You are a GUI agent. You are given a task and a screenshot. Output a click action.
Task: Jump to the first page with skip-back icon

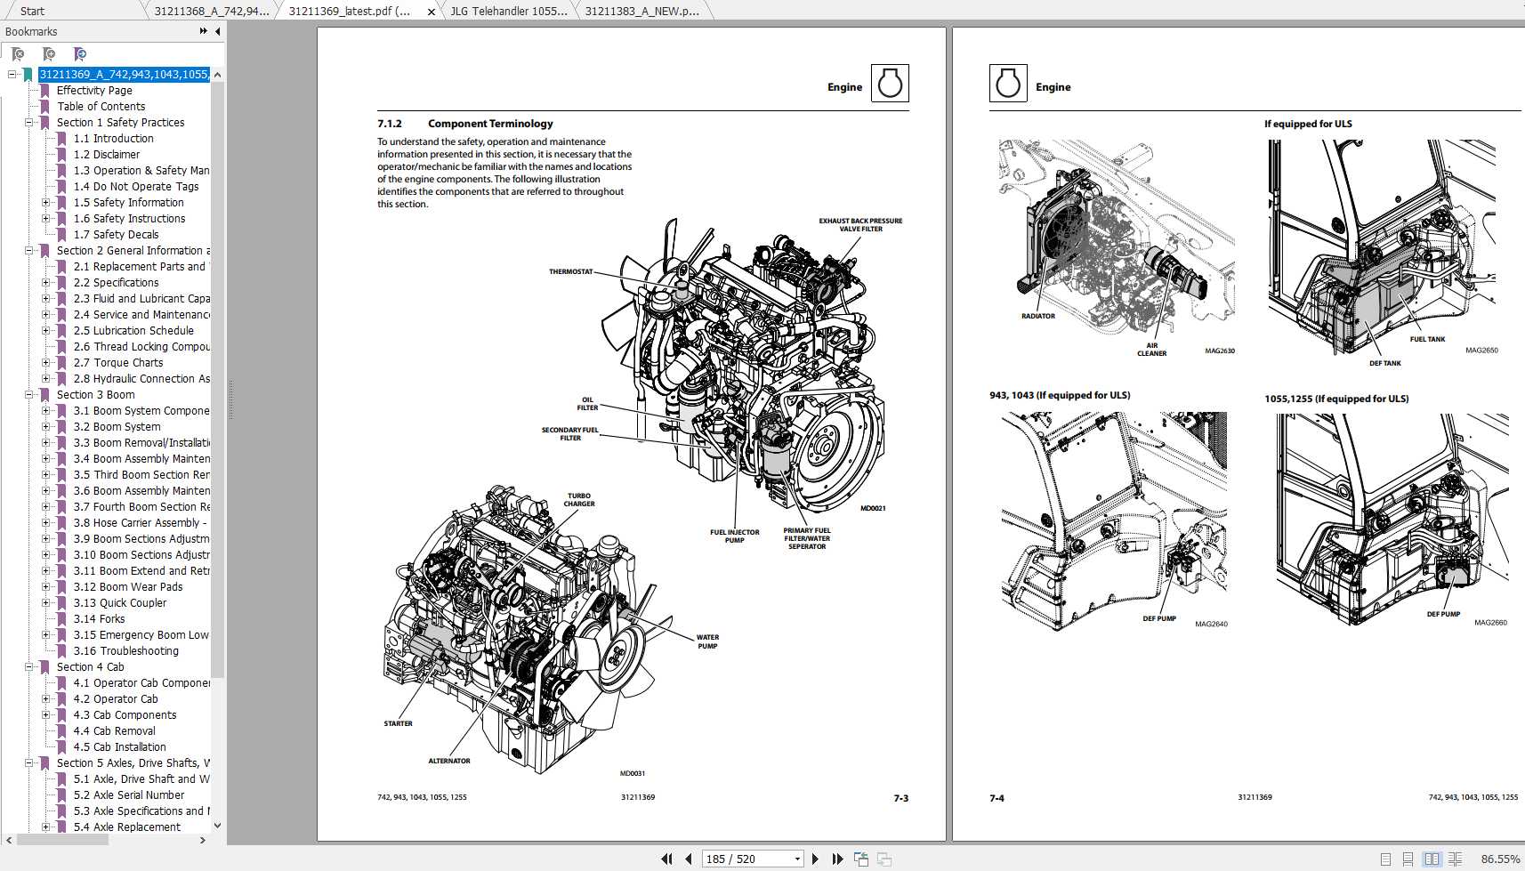coord(666,859)
